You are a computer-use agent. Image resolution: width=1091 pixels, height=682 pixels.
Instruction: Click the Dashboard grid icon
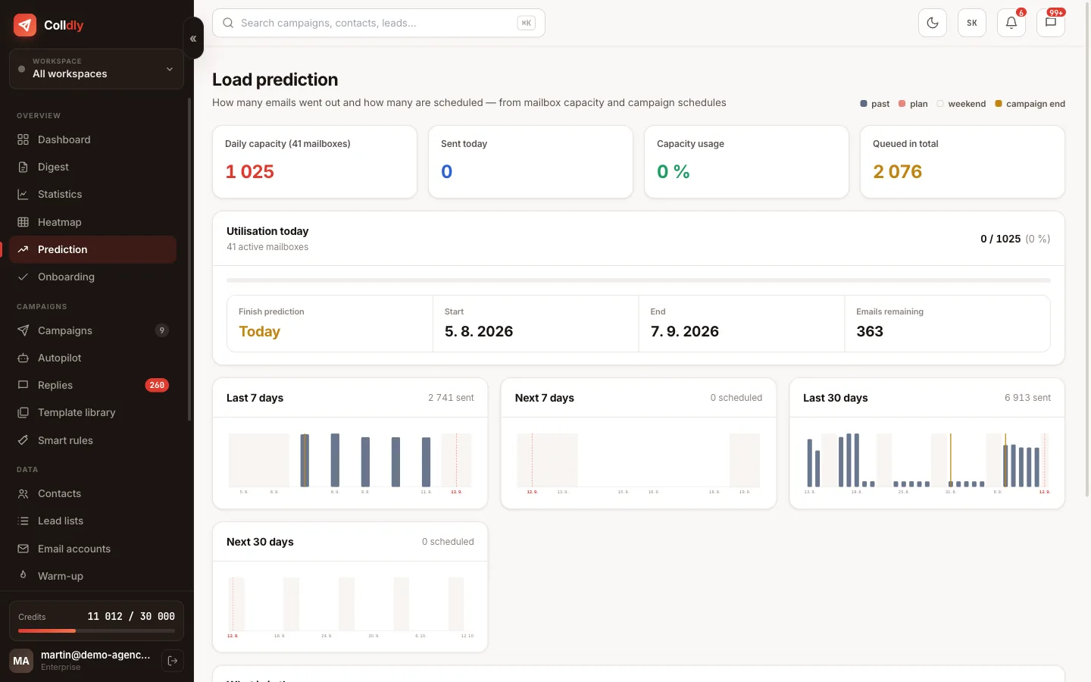[x=23, y=139]
